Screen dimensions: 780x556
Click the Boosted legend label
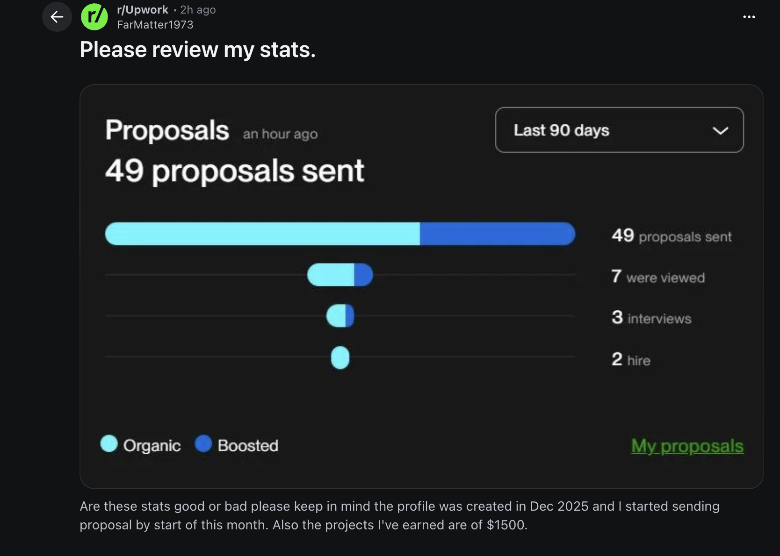pos(248,446)
